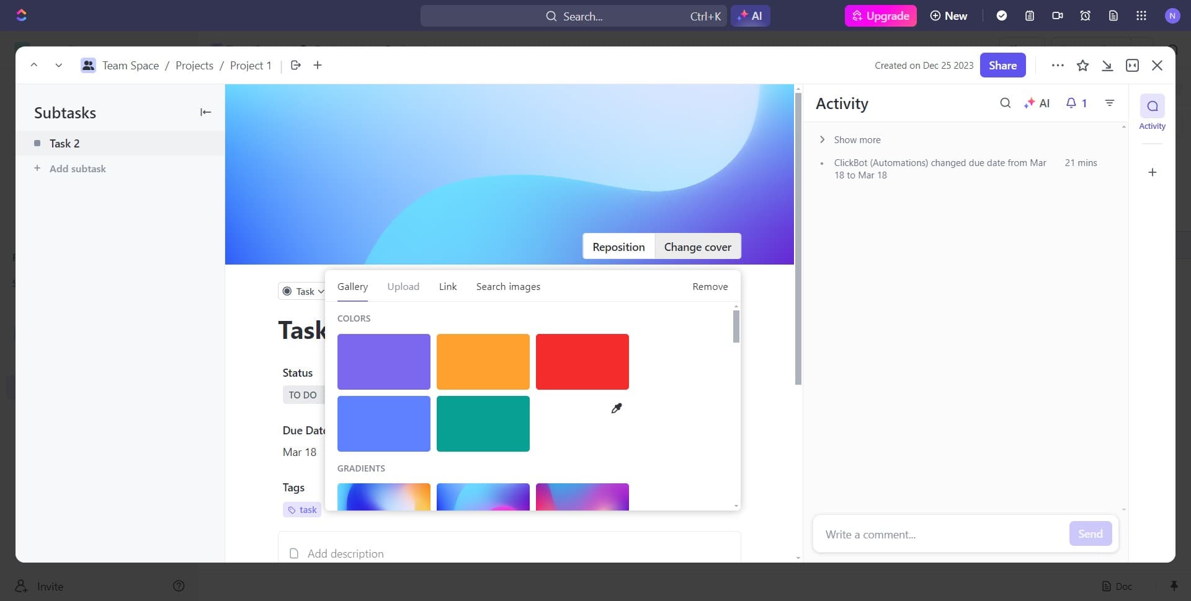Add task to favorites with star icon
Image resolution: width=1191 pixels, height=601 pixels.
[x=1082, y=66]
